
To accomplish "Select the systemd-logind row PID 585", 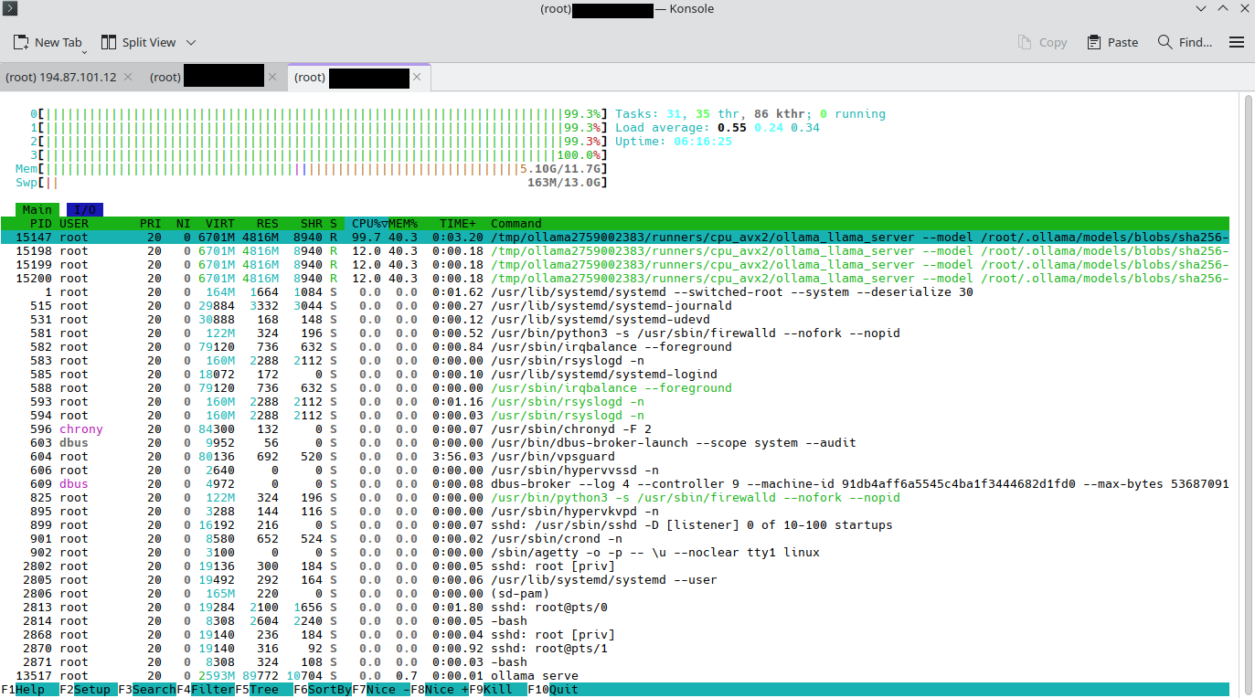I will coord(615,375).
